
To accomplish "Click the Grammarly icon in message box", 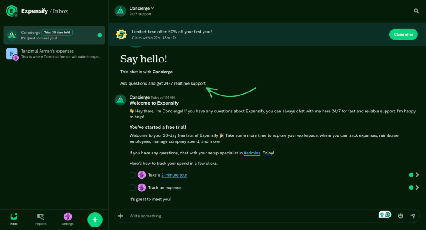I will [x=388, y=214].
